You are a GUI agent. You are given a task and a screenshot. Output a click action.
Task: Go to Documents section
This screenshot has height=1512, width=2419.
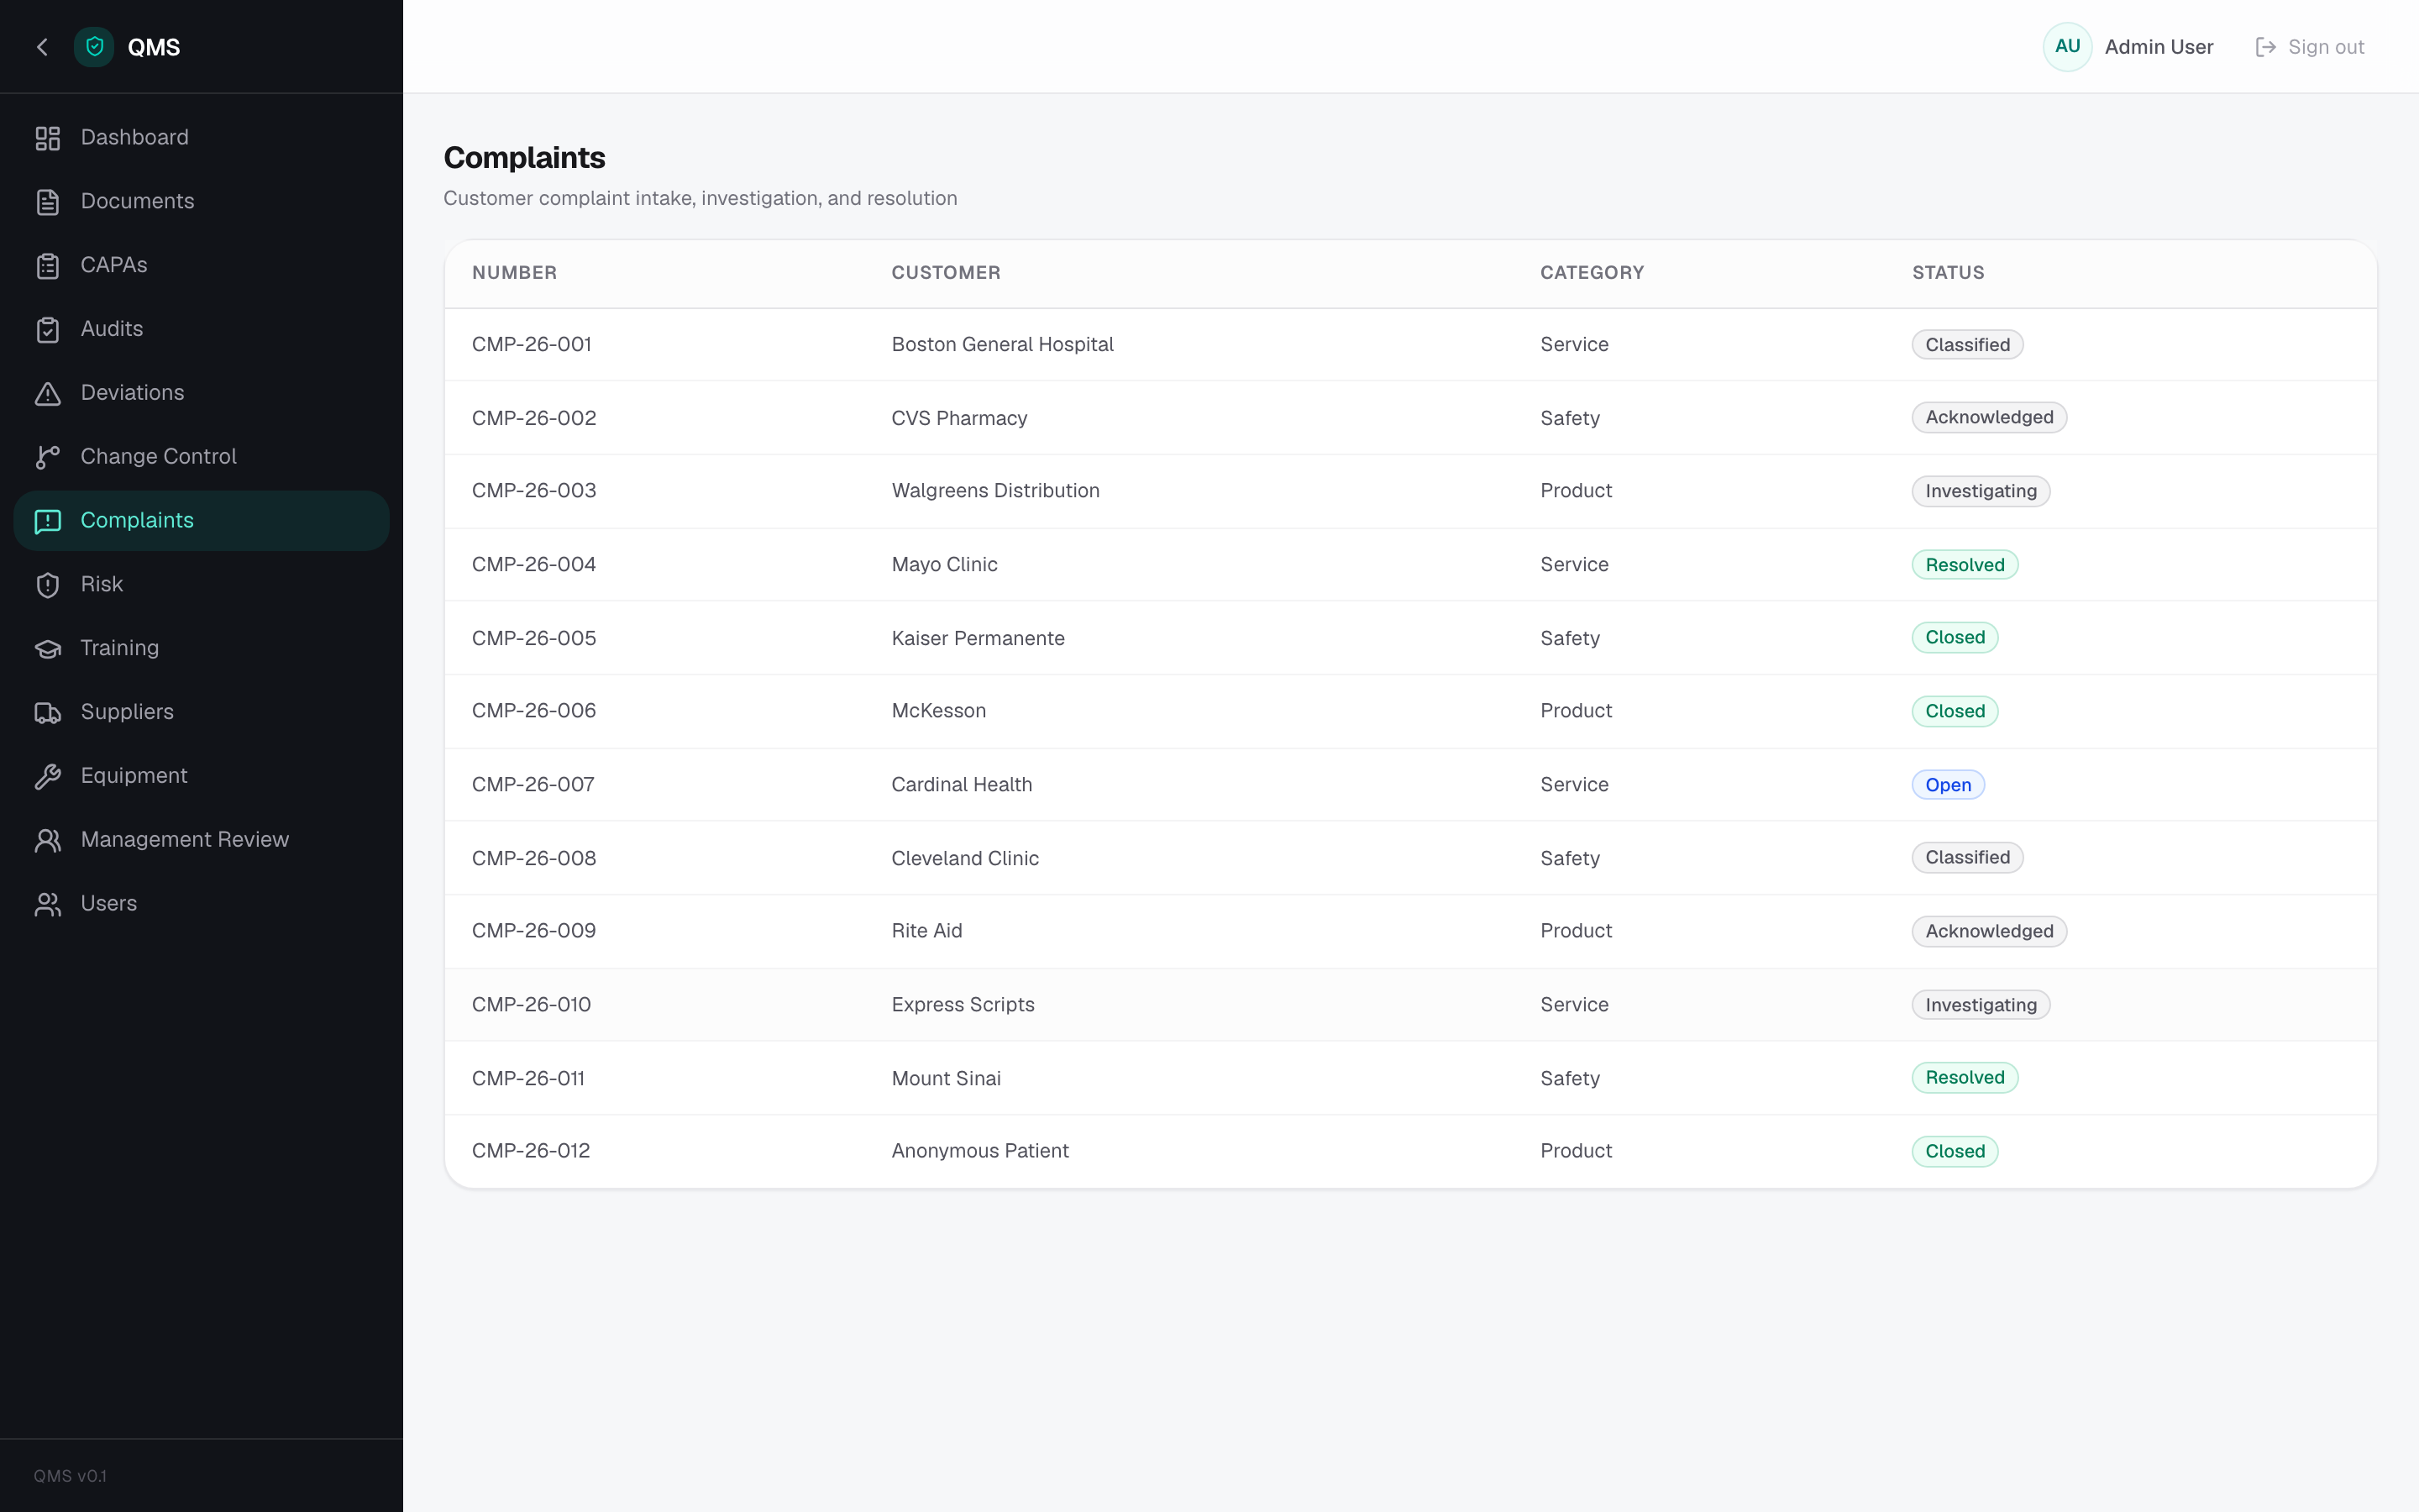point(201,202)
